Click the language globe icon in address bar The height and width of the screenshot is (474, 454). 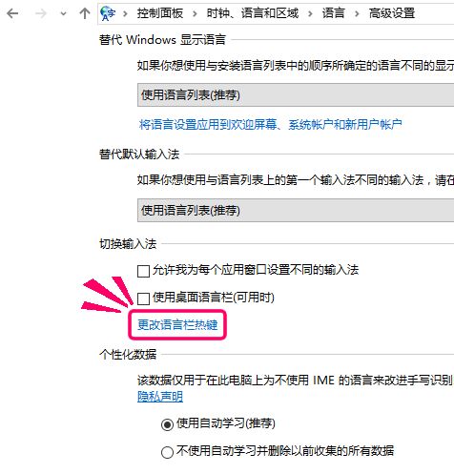pyautogui.click(x=108, y=13)
